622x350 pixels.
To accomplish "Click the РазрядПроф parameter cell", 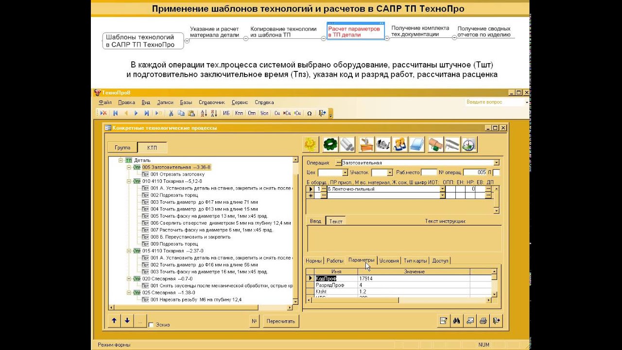I will click(336, 285).
